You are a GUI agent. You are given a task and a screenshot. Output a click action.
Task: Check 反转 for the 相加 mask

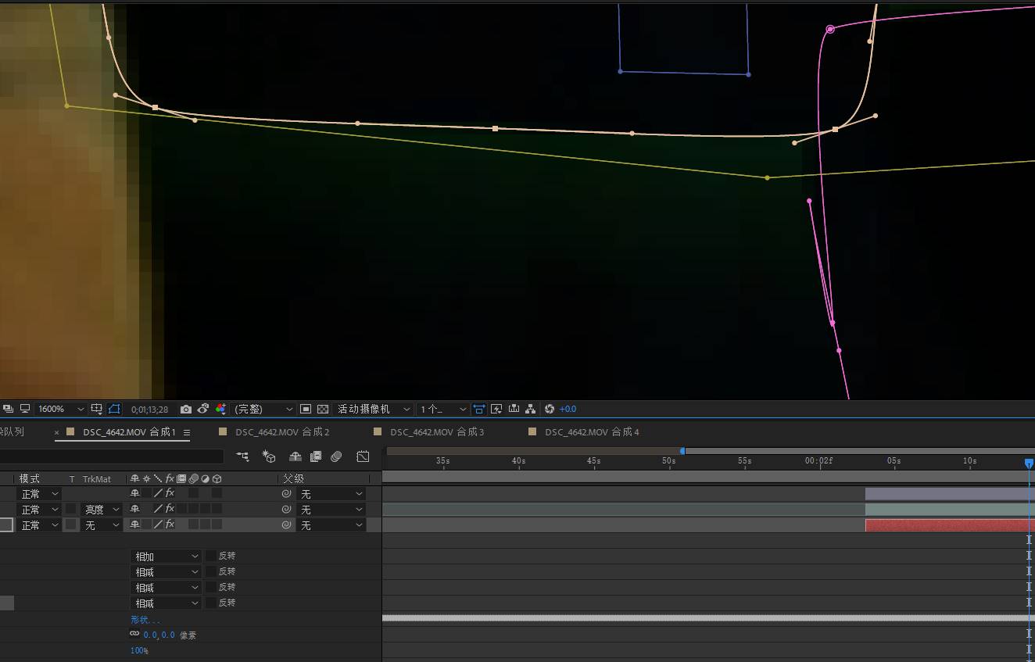(x=211, y=556)
